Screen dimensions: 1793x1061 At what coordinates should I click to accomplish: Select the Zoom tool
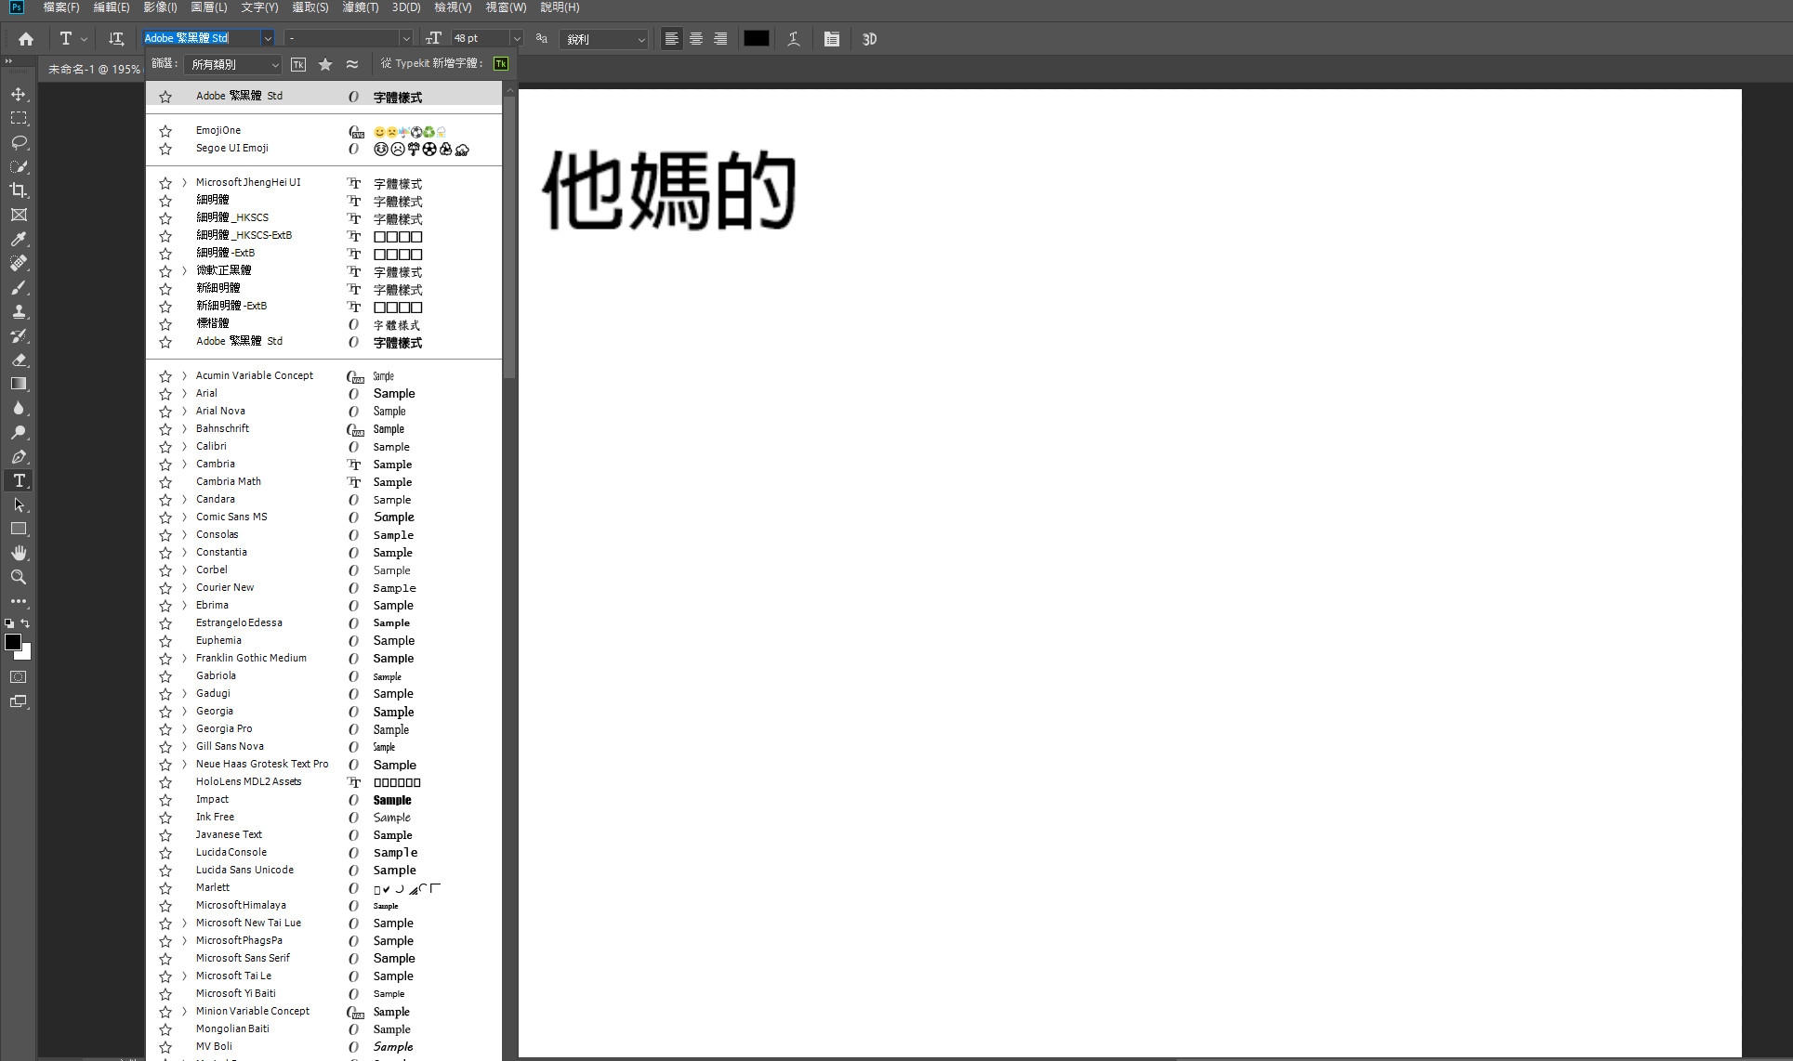(19, 577)
